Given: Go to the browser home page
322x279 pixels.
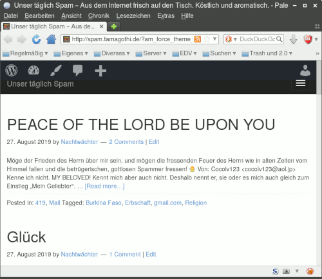Looking at the screenshot, I should (51, 39).
